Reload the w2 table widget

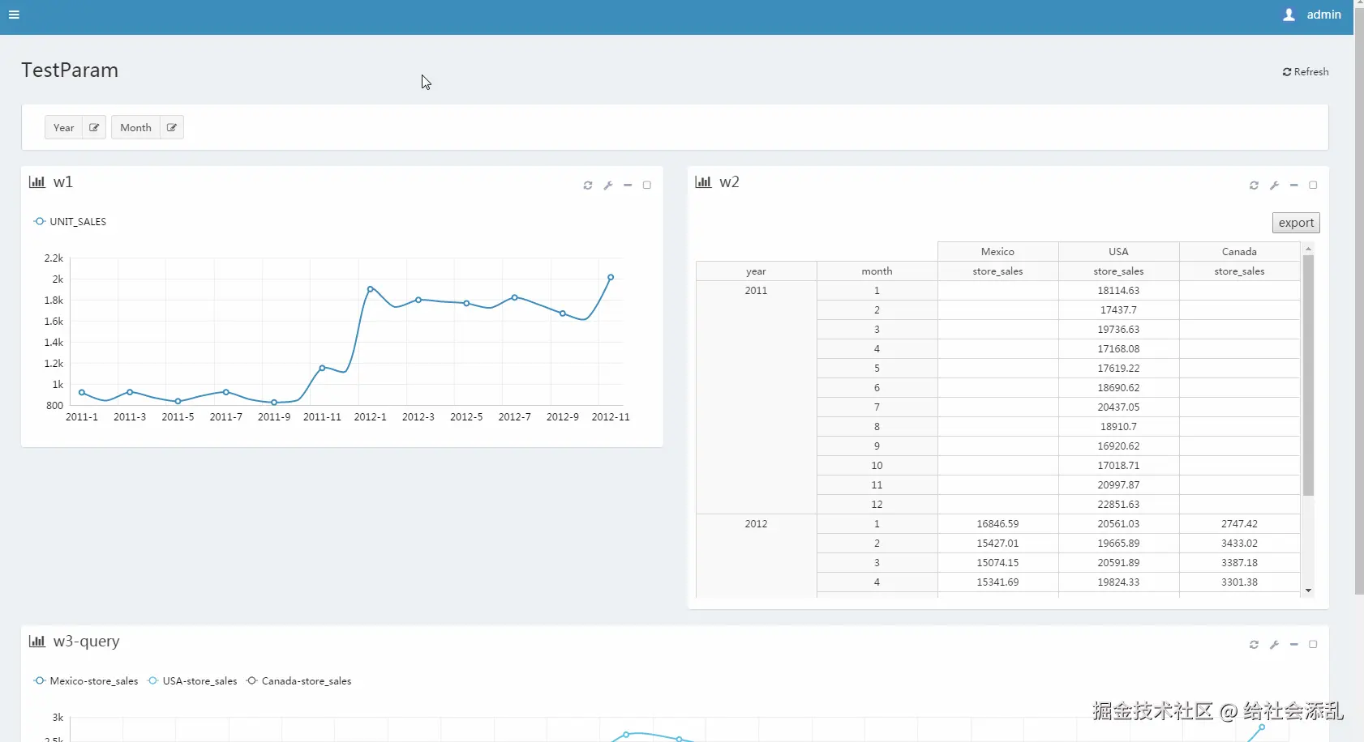(1254, 185)
